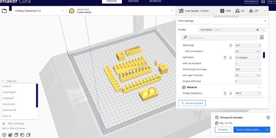
Task: Click the Recommended button
Action: 192,103
